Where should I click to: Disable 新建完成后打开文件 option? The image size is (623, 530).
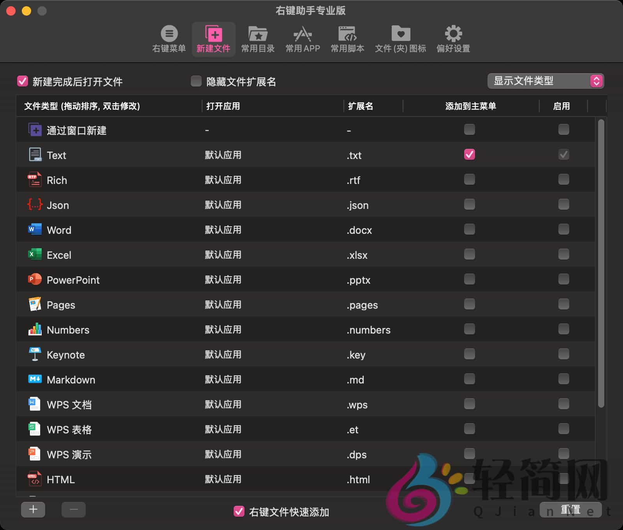pos(23,81)
